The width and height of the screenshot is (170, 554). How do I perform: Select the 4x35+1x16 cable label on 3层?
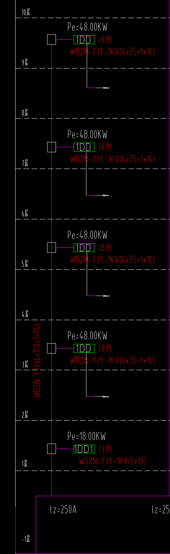pos(113,361)
